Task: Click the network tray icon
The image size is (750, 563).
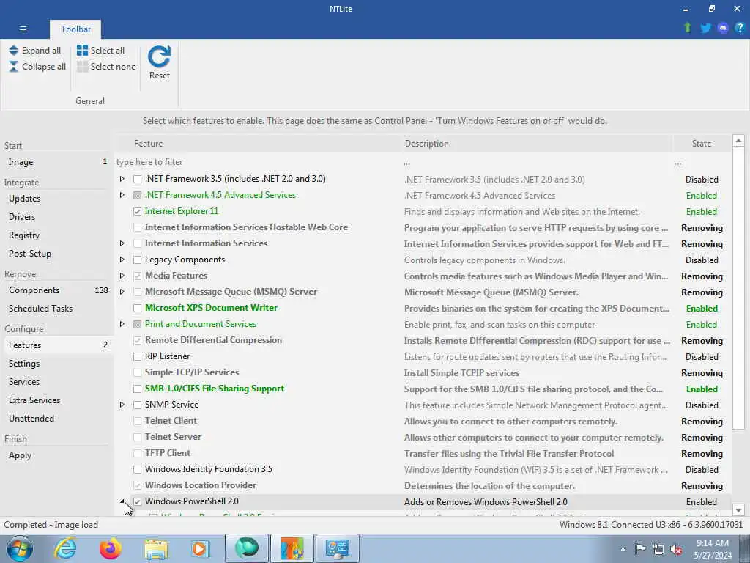Action: pyautogui.click(x=658, y=549)
